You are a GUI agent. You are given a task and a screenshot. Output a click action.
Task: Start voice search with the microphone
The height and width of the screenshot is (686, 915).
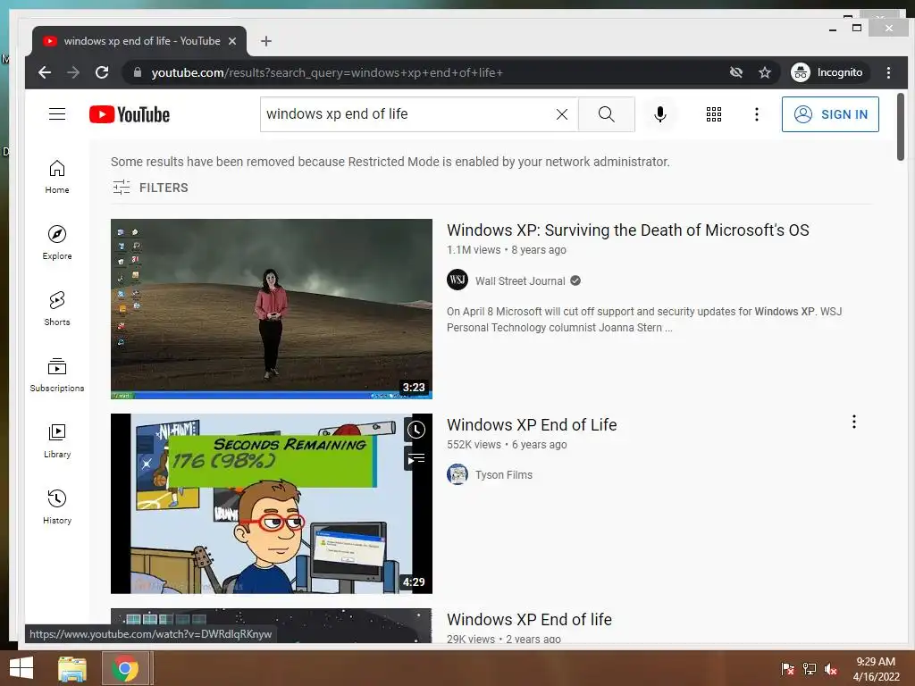(660, 114)
